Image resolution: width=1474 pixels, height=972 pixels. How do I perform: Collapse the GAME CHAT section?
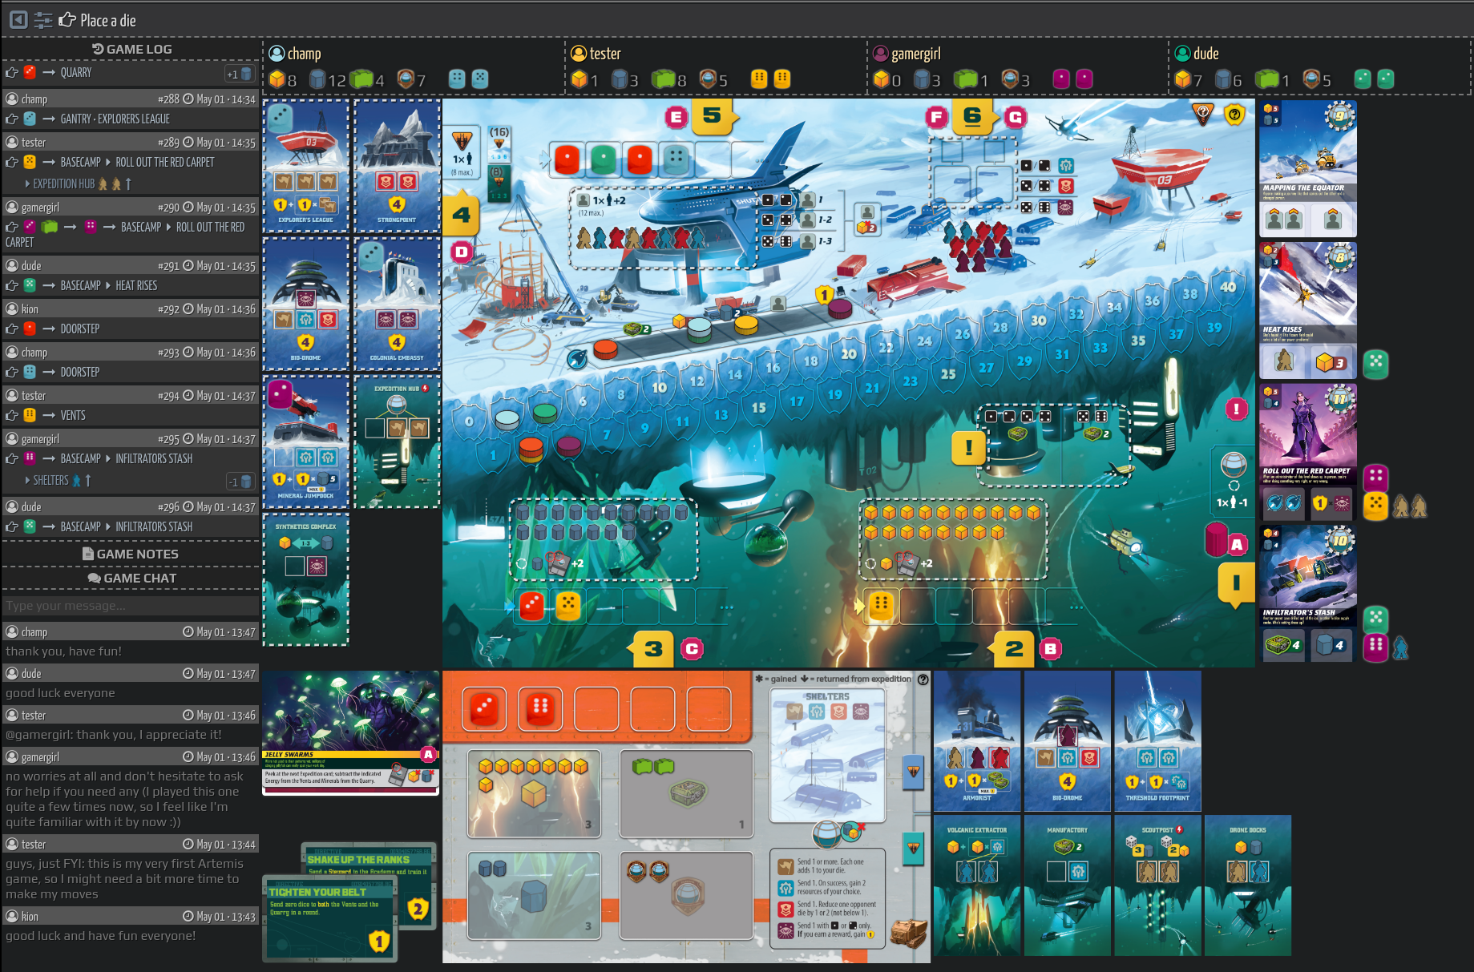coord(131,578)
